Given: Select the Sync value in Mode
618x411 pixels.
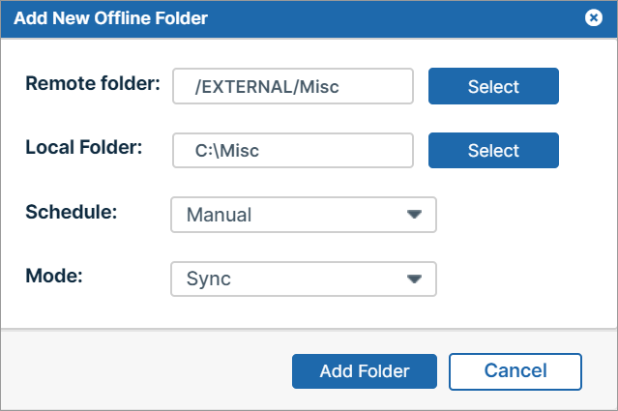Looking at the screenshot, I should click(208, 280).
